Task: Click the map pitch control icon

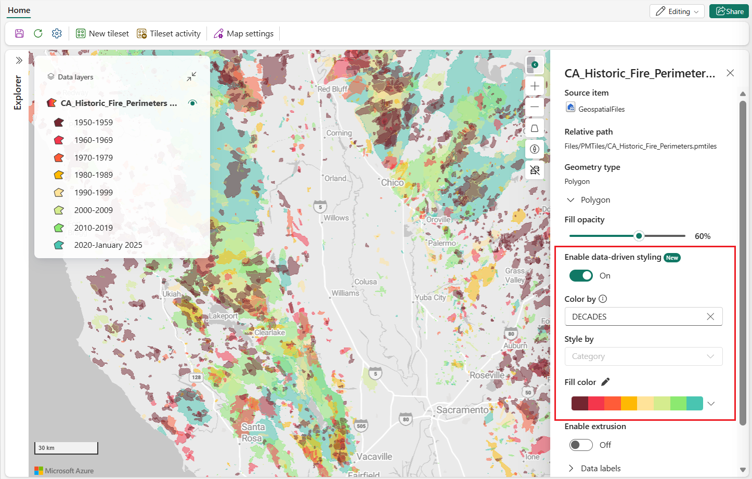Action: tap(535, 128)
